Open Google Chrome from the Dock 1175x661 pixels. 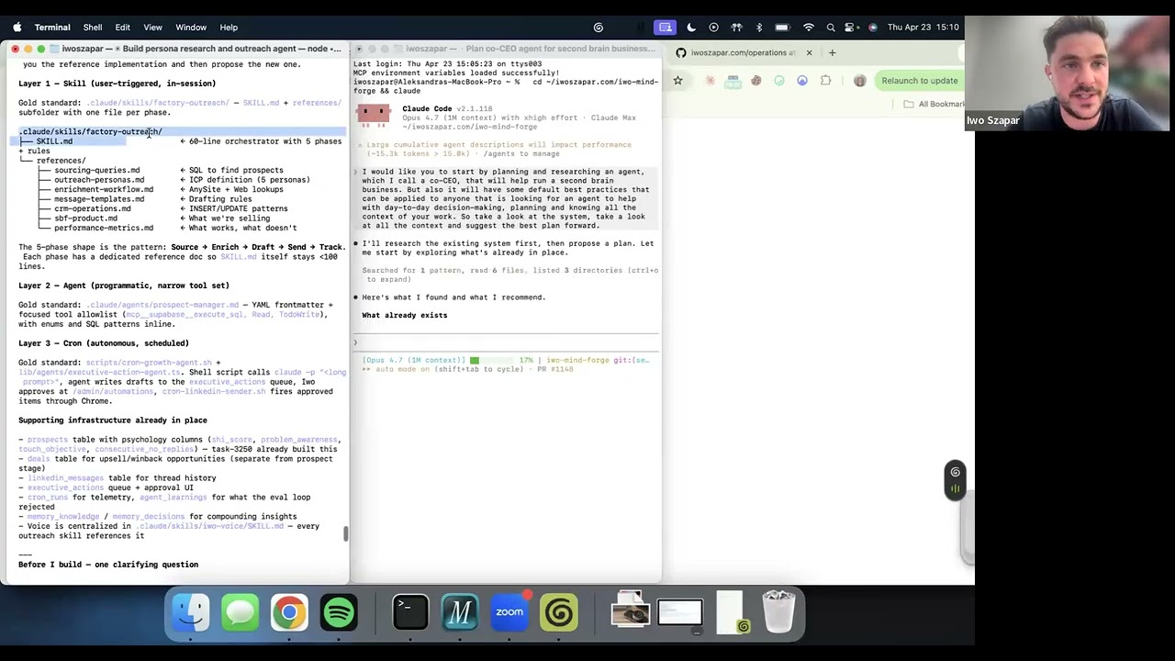(289, 613)
